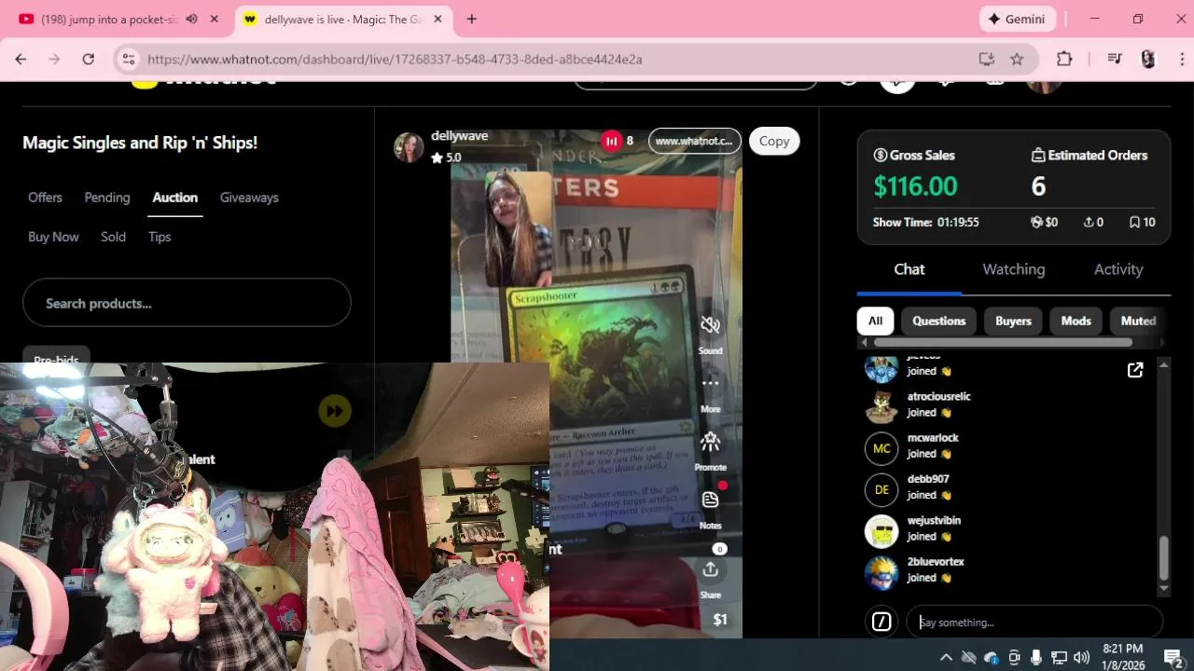Open the Chrome extensions puzzle icon
The width and height of the screenshot is (1194, 671).
pyautogui.click(x=1064, y=59)
